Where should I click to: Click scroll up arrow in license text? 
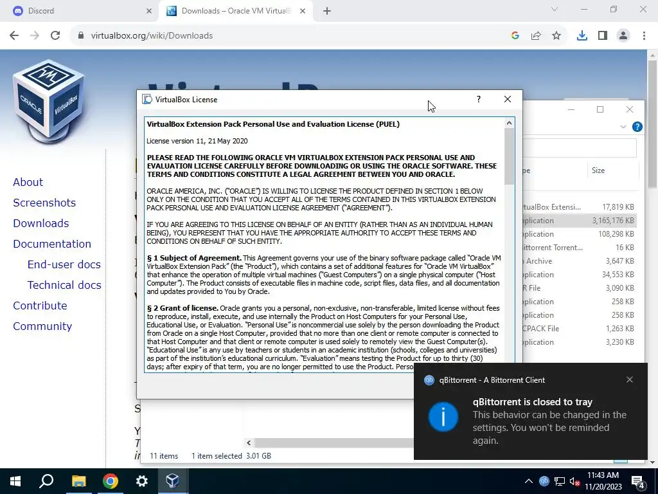click(x=509, y=123)
